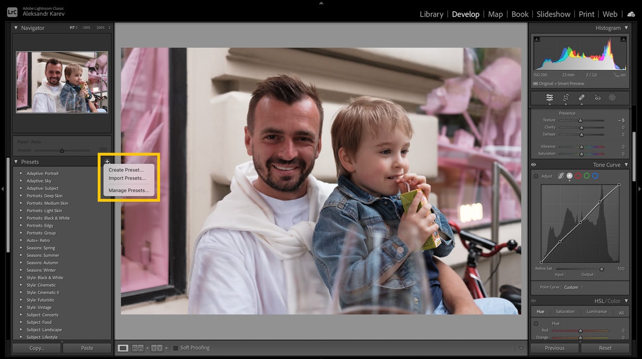The height and width of the screenshot is (359, 642).
Task: Enable the Soft Proofing checkbox
Action: point(175,348)
